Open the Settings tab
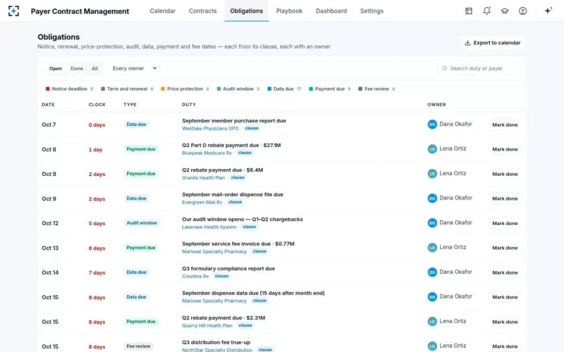Viewport: 564px width, 352px height. 372,11
